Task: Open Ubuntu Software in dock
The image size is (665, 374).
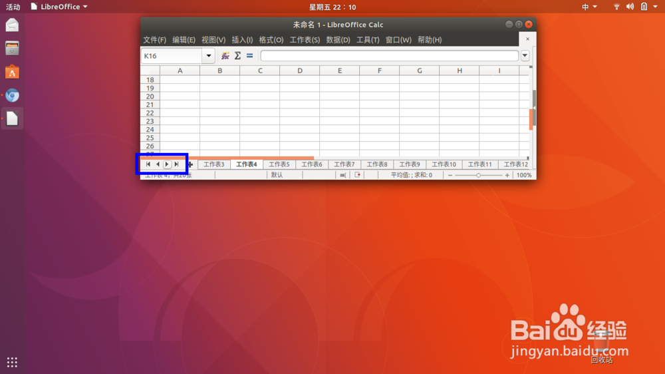Action: point(12,72)
